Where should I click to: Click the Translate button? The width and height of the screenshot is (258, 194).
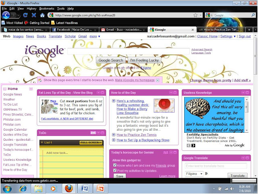(x=237, y=175)
